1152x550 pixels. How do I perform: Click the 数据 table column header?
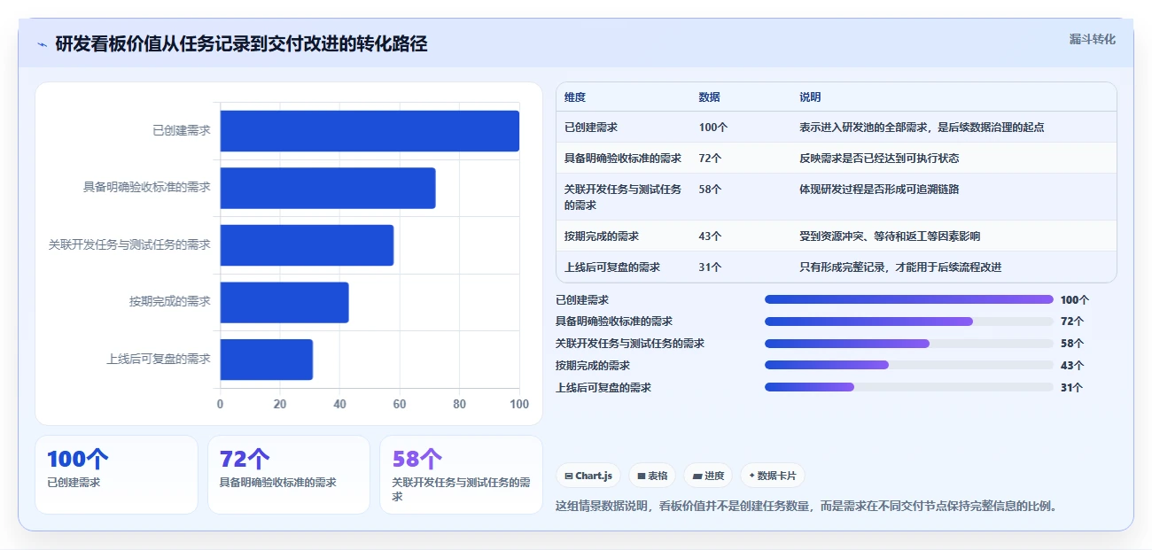pos(710,97)
